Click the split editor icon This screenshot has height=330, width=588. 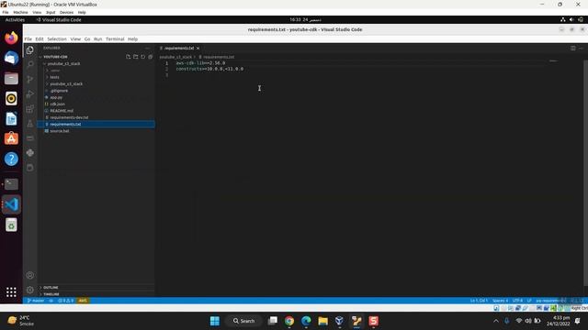[573, 48]
